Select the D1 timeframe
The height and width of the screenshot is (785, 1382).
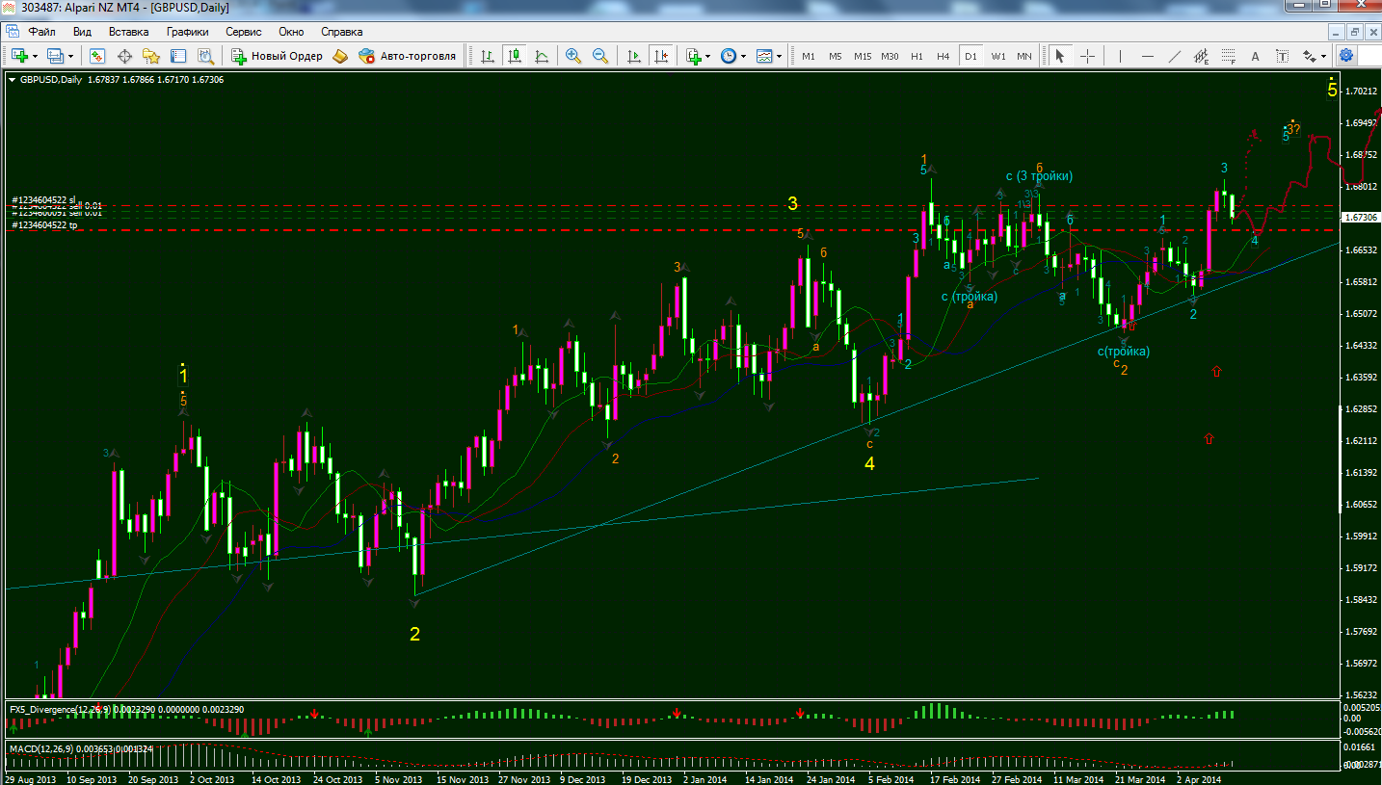(970, 56)
